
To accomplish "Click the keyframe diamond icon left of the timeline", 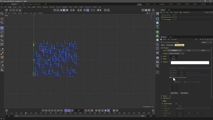I will [x=7, y=110].
